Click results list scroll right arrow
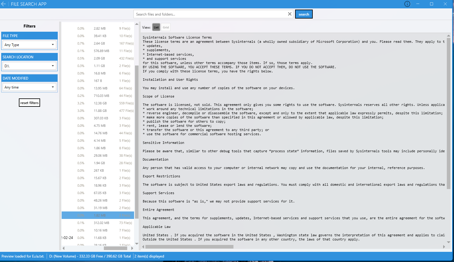The image size is (454, 262). click(132, 248)
